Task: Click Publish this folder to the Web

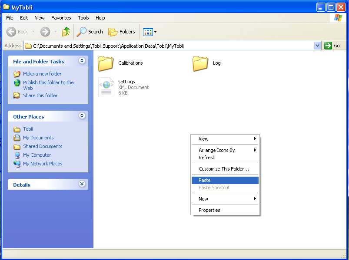Action: pos(48,85)
